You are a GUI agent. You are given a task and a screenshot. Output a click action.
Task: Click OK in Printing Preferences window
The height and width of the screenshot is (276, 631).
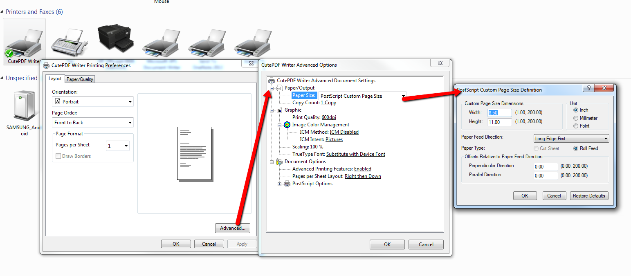tap(176, 244)
